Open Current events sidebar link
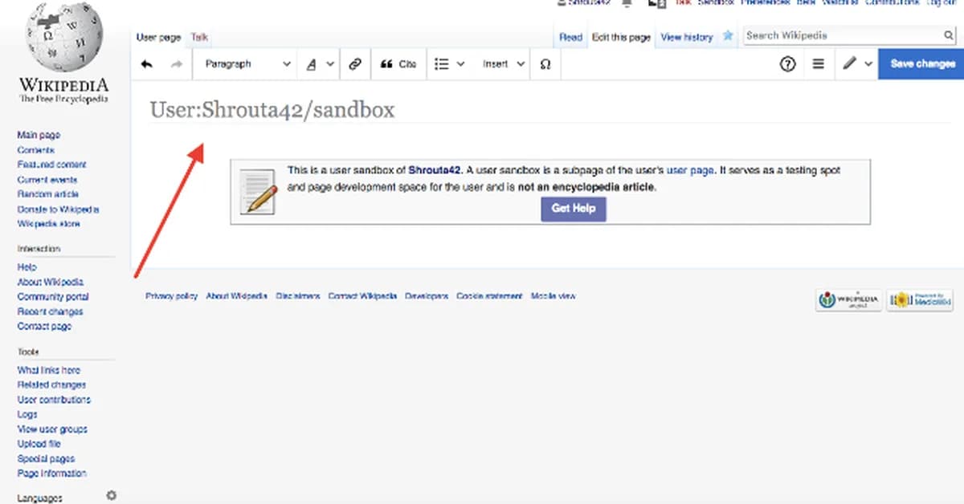The image size is (964, 504). point(47,180)
